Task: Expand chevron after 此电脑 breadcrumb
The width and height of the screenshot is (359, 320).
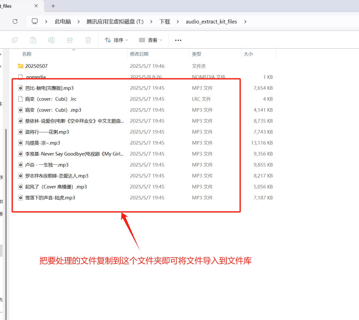Action: click(79, 22)
